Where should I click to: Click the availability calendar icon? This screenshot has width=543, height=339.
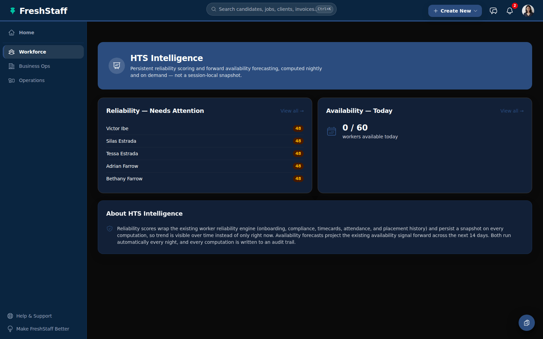pos(332,131)
